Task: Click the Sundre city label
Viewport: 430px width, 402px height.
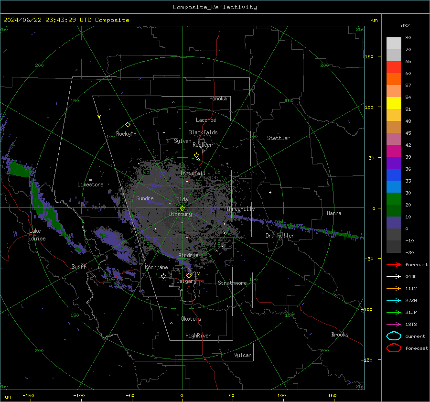Action: (145, 198)
